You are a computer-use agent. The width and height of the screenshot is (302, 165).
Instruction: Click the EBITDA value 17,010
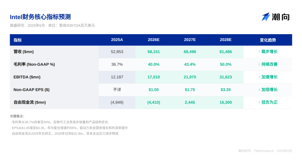pyautogui.click(x=153, y=77)
